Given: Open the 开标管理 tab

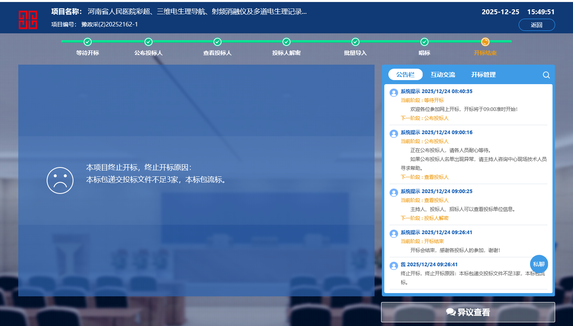Looking at the screenshot, I should point(483,75).
